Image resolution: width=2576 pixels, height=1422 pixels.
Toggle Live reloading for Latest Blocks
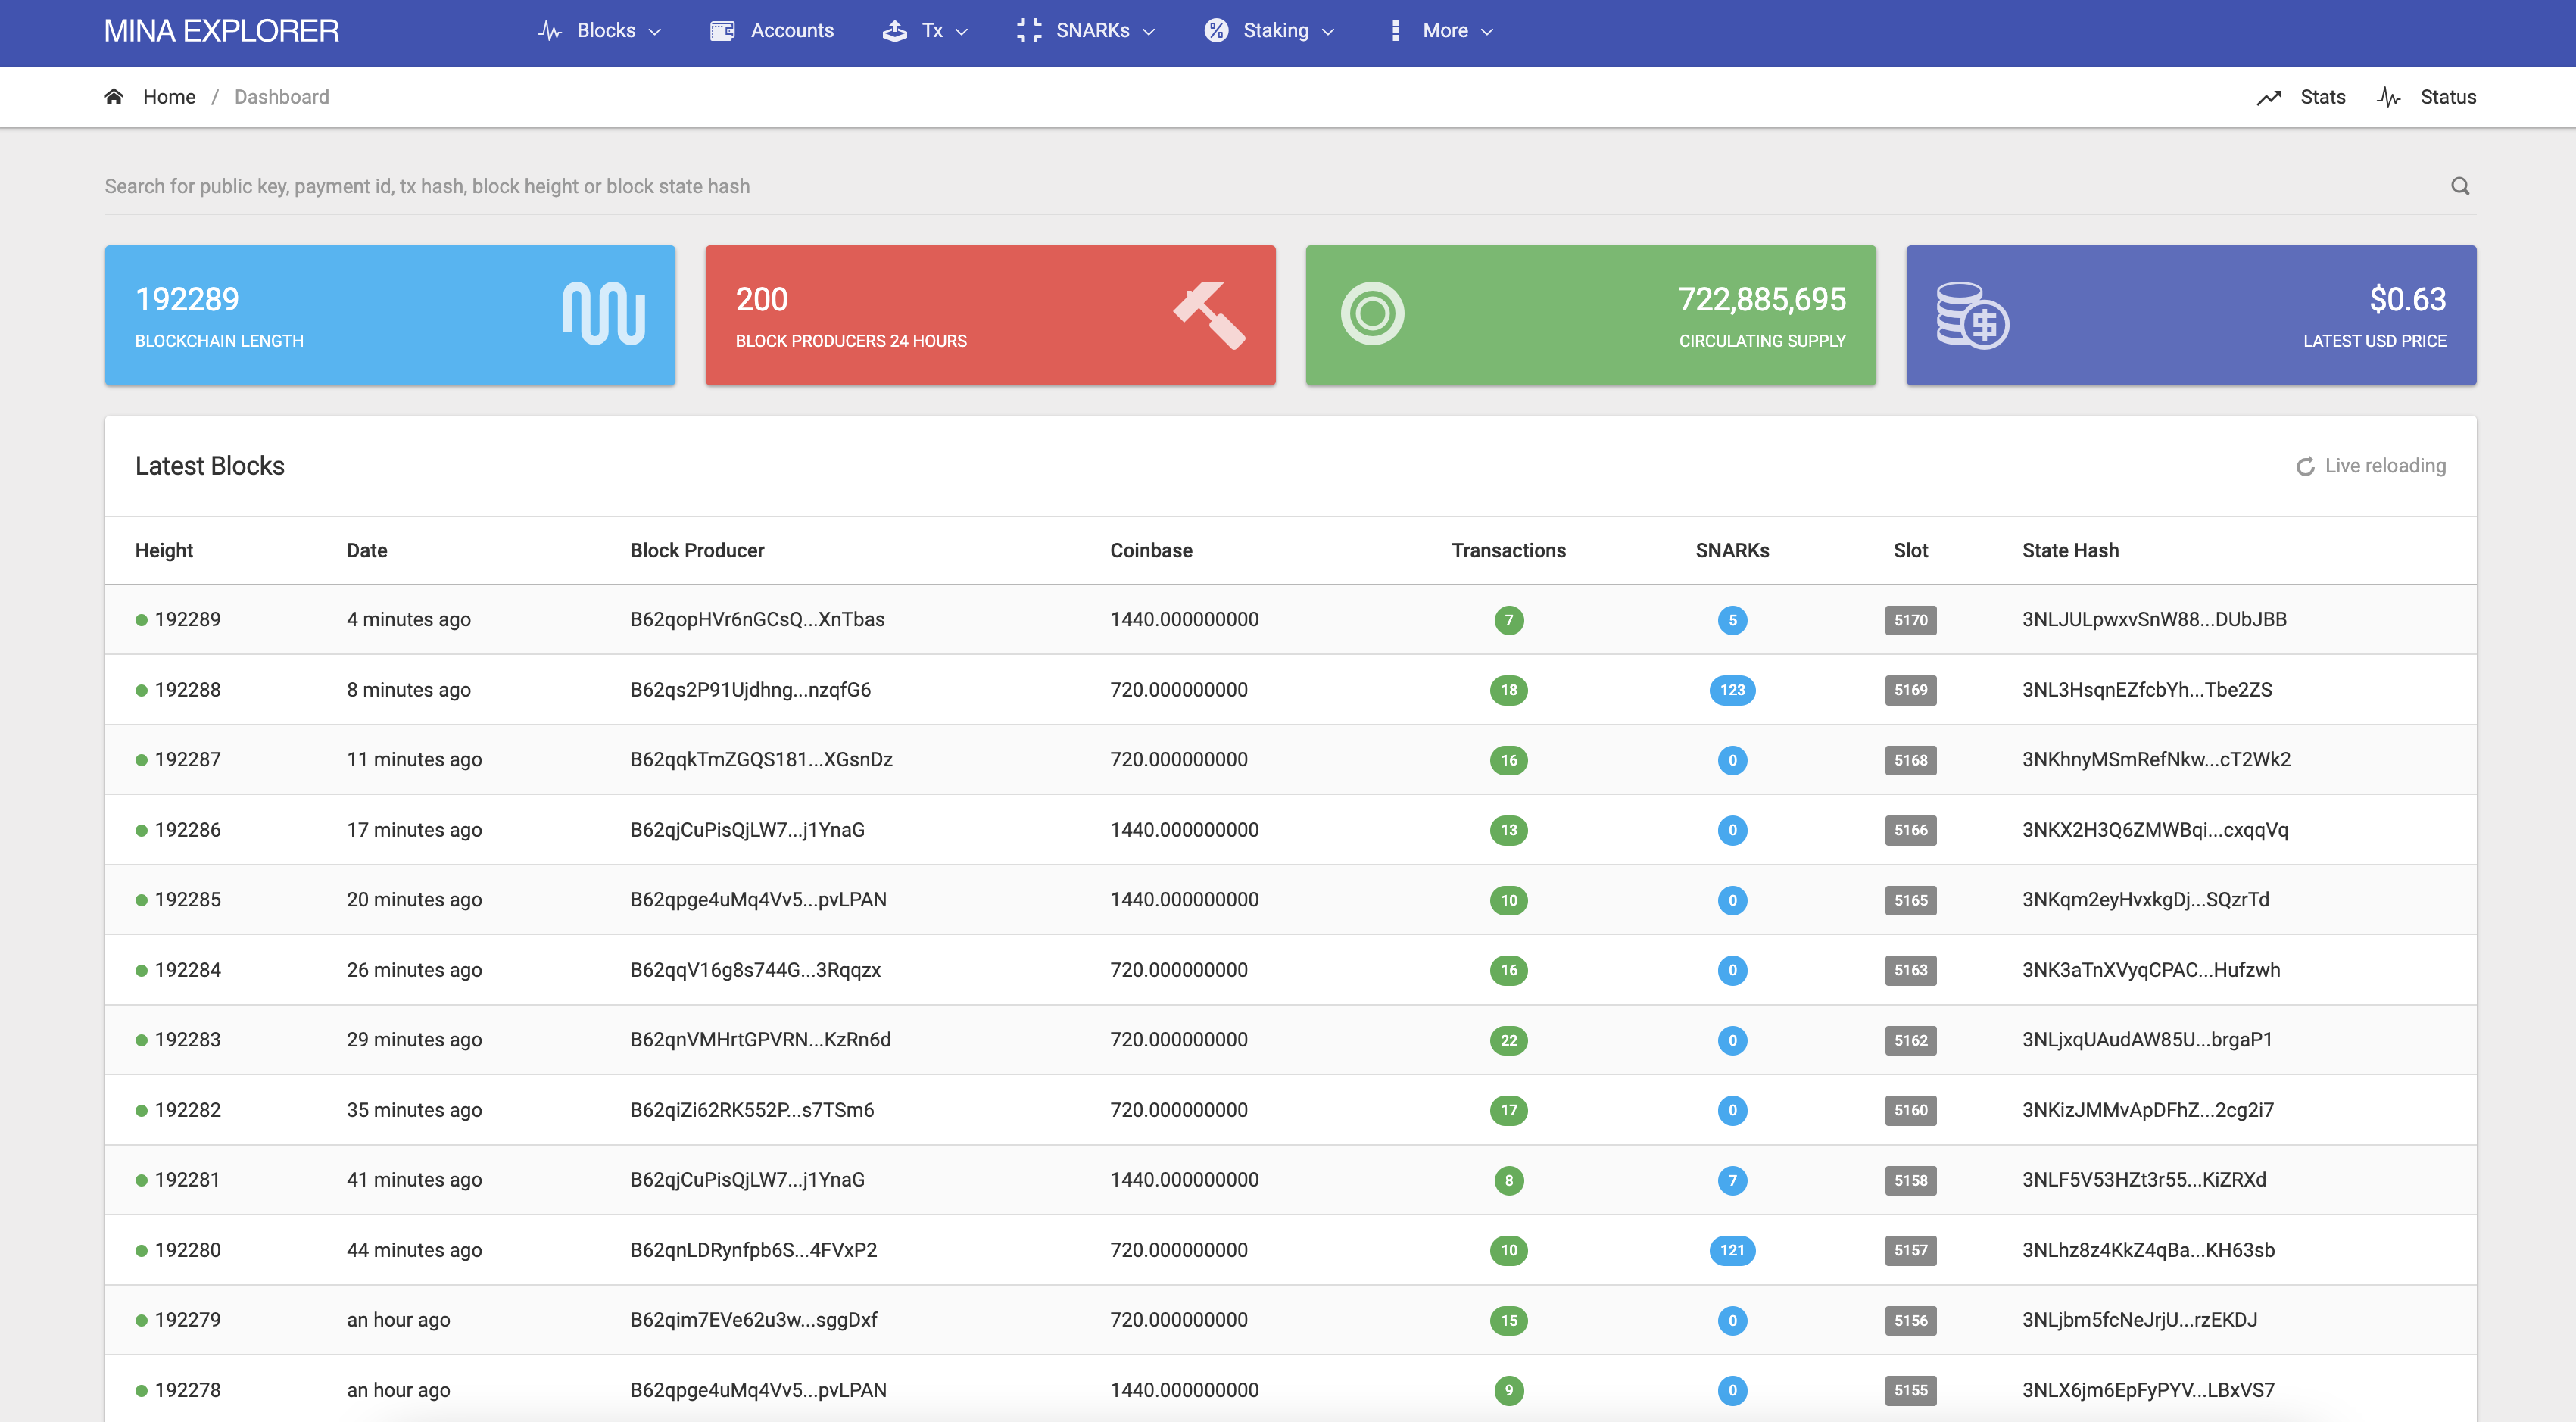pyautogui.click(x=2370, y=465)
